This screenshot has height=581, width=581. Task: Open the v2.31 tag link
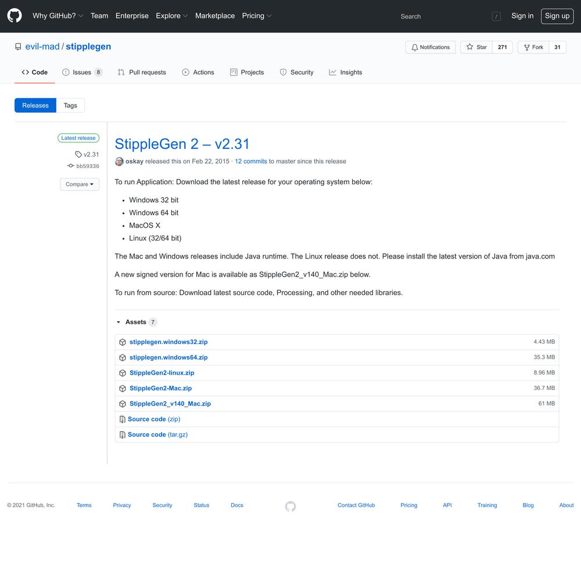point(88,154)
